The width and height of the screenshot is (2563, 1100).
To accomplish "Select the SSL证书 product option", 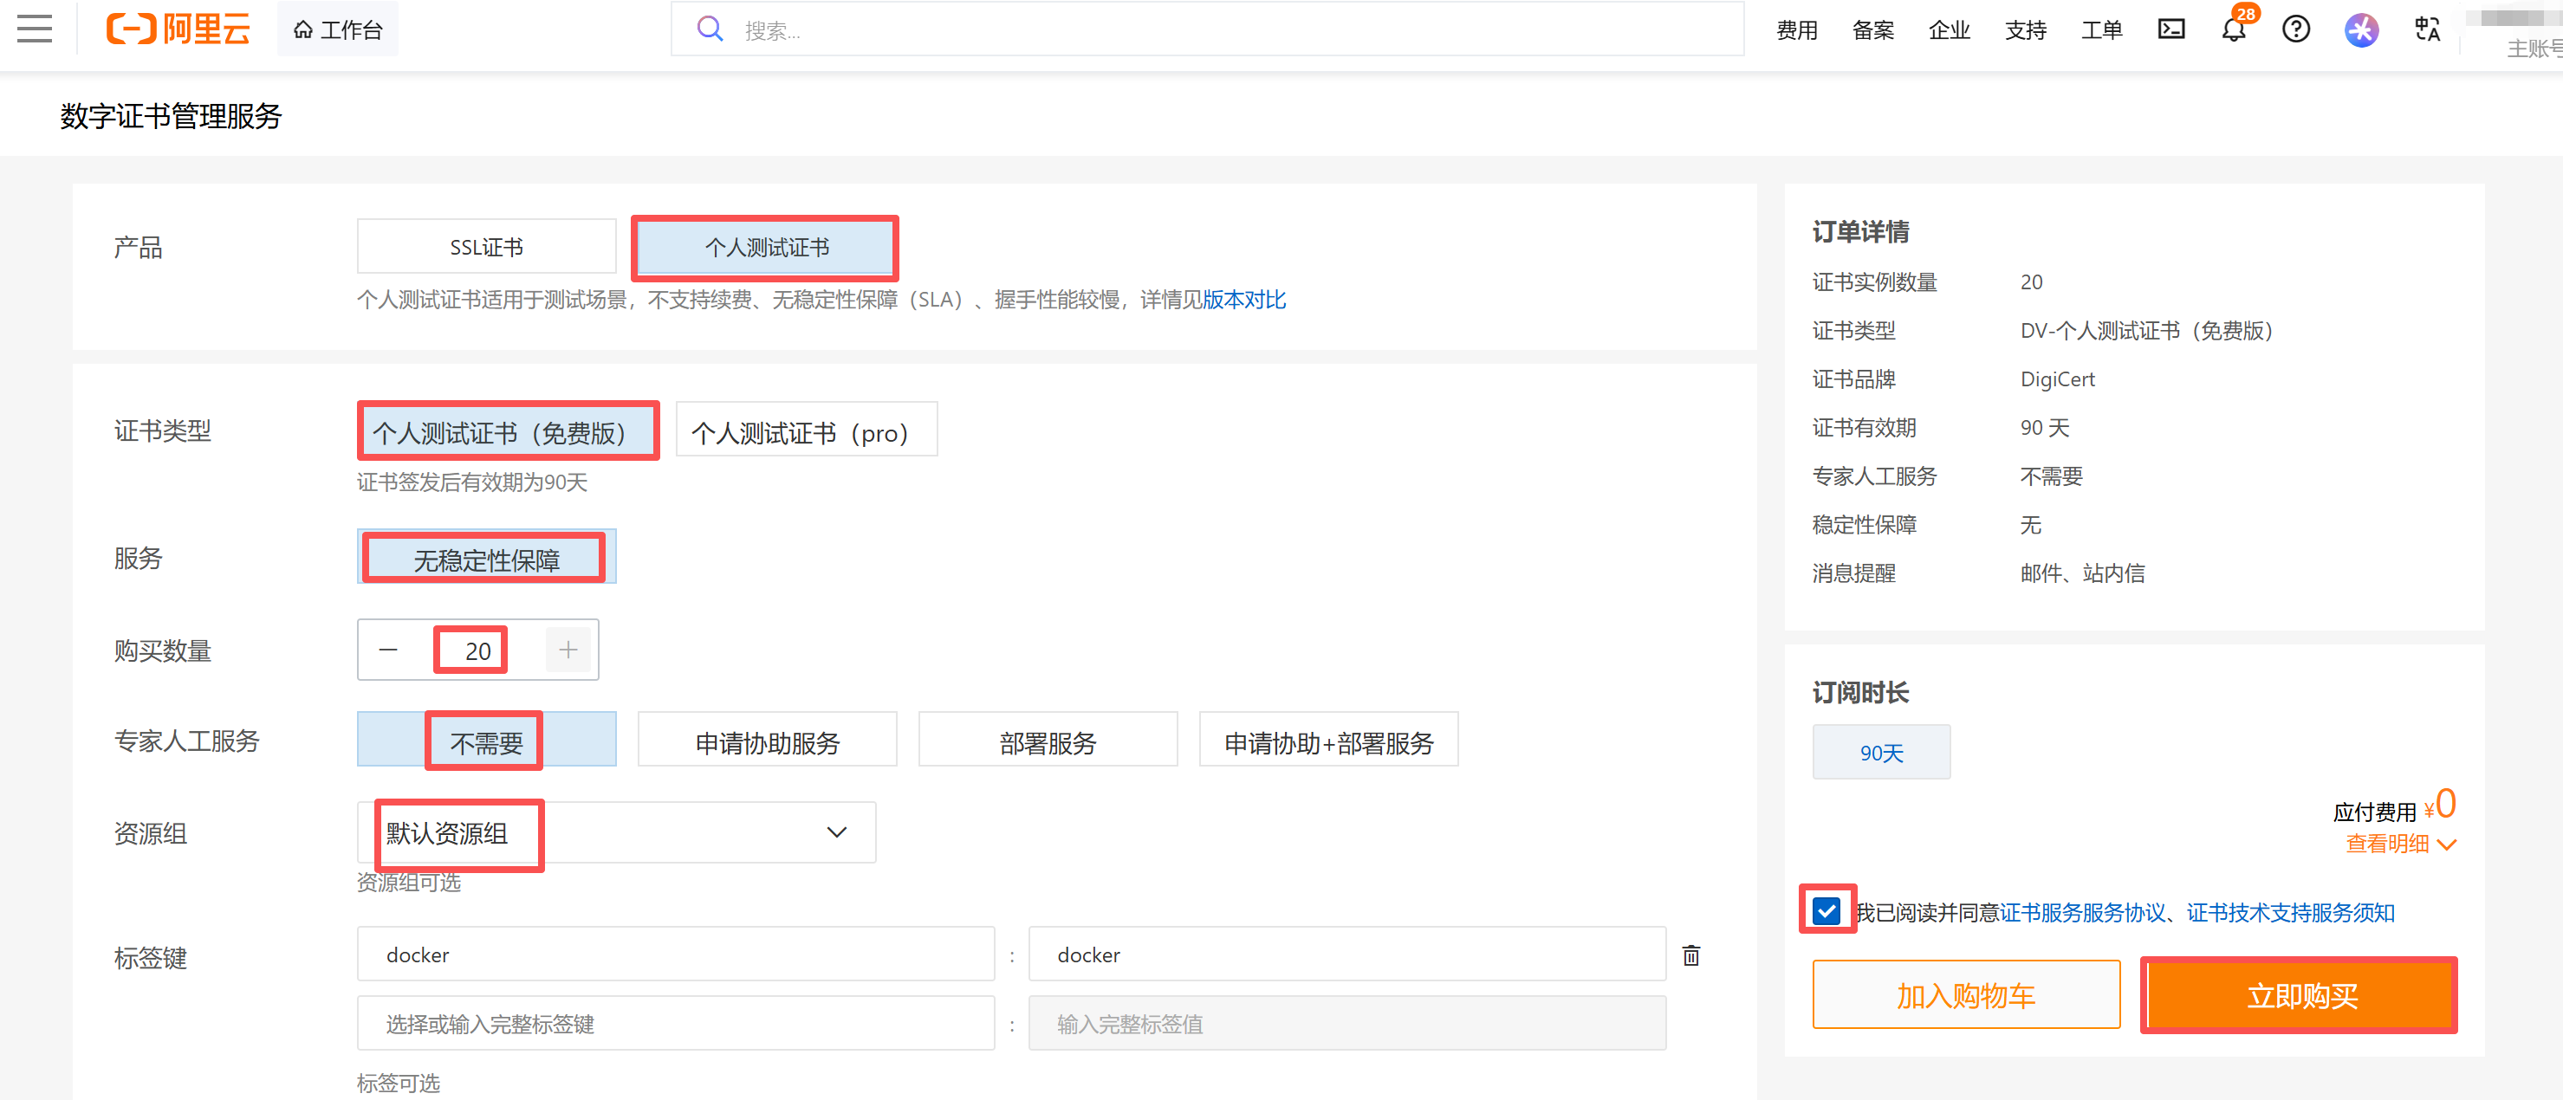I will (x=487, y=247).
